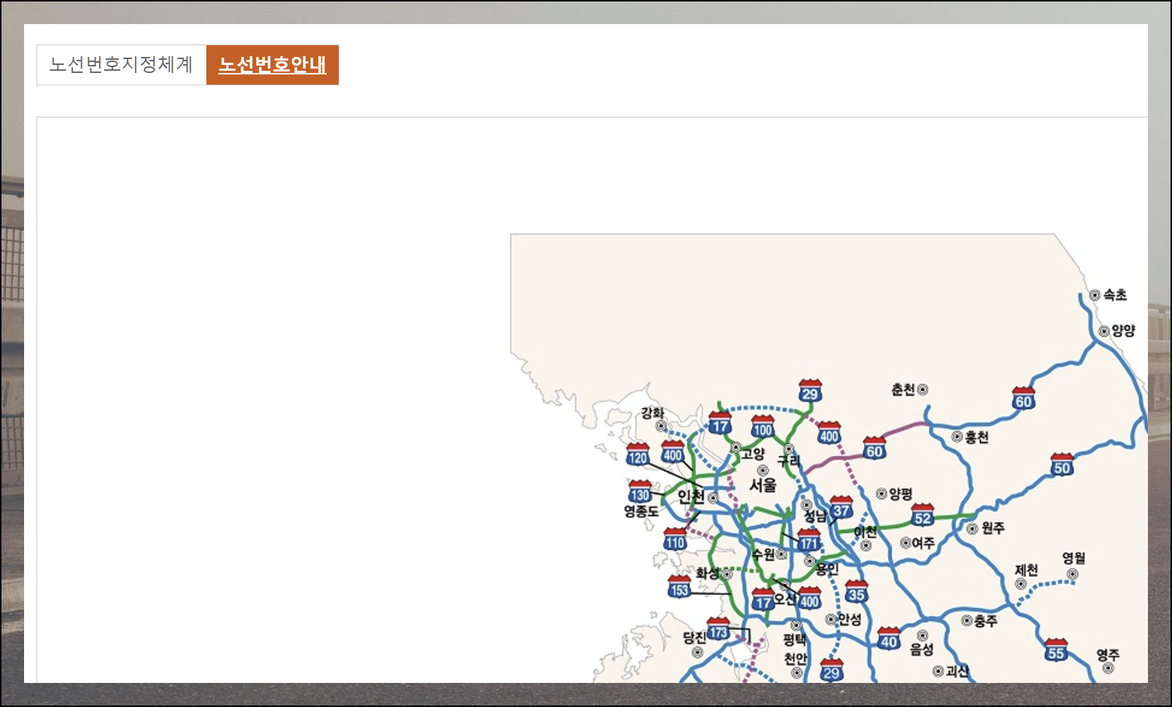Click the 당진 city label

click(695, 638)
